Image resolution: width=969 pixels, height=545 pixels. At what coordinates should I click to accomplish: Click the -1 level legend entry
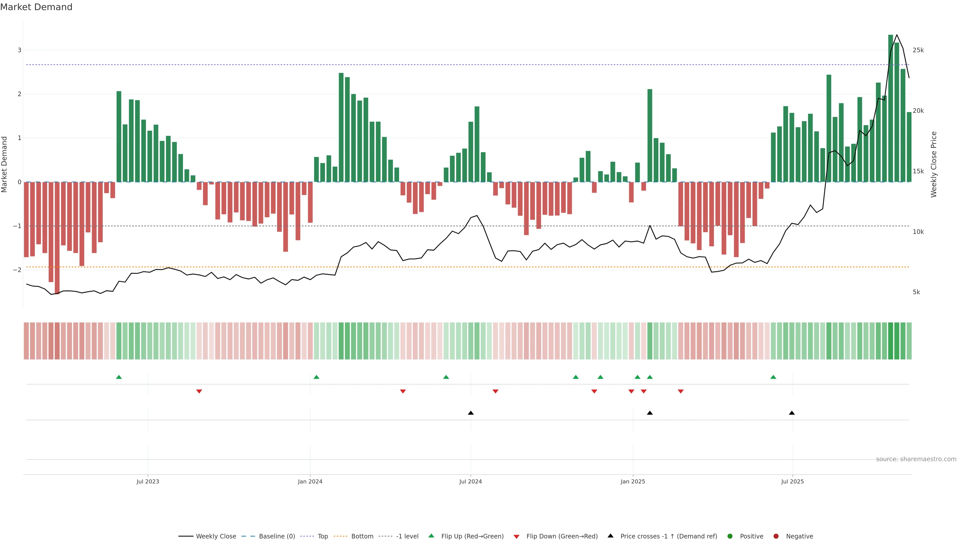click(x=407, y=536)
